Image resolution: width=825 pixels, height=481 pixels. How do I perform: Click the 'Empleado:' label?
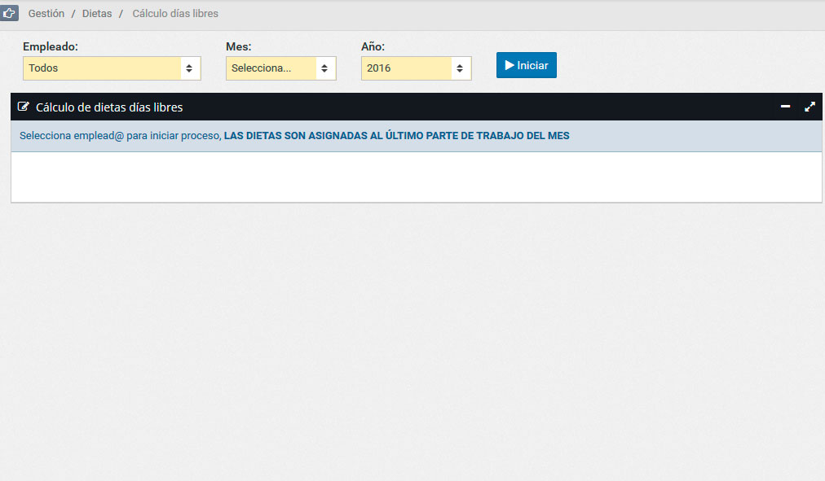pos(51,46)
